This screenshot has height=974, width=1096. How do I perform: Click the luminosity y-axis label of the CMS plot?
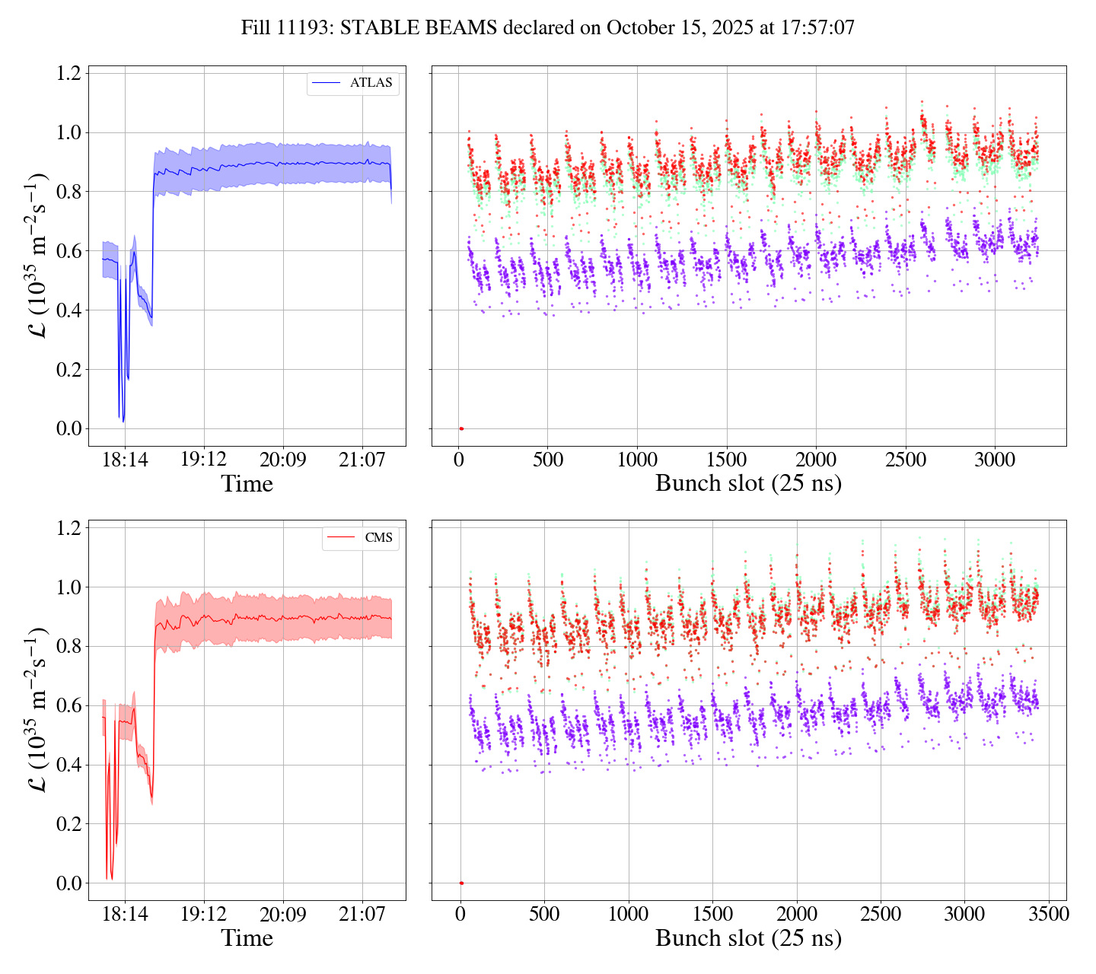point(37,710)
